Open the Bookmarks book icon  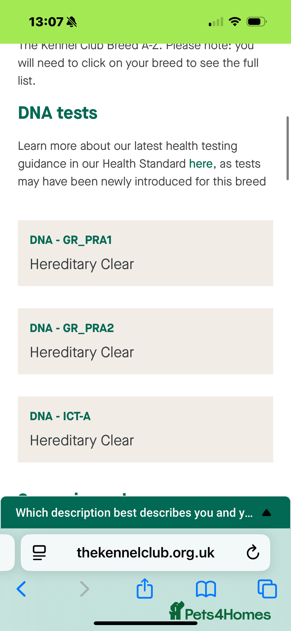[x=206, y=589]
